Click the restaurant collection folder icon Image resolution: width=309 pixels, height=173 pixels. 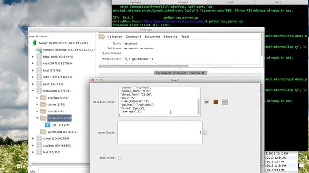43,118
